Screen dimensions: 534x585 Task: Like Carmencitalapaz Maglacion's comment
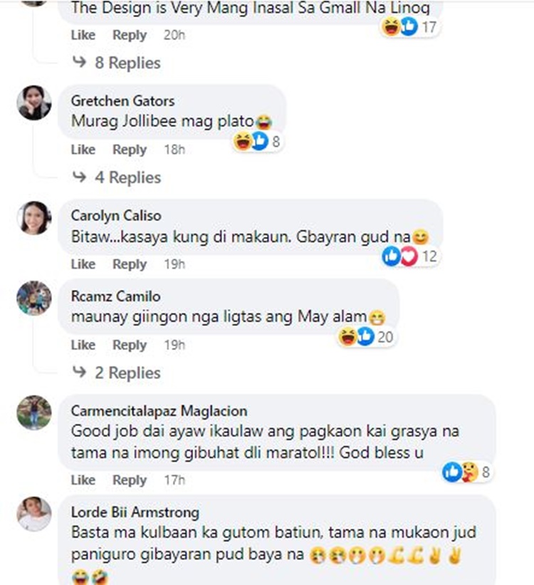tap(83, 480)
